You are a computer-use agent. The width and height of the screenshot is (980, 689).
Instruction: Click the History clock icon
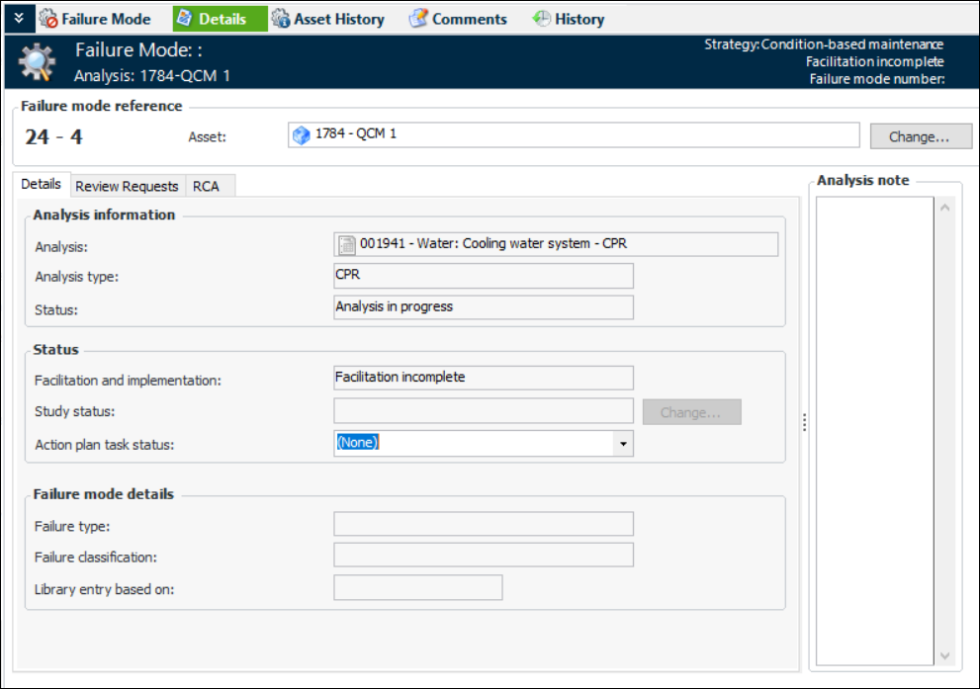[541, 19]
